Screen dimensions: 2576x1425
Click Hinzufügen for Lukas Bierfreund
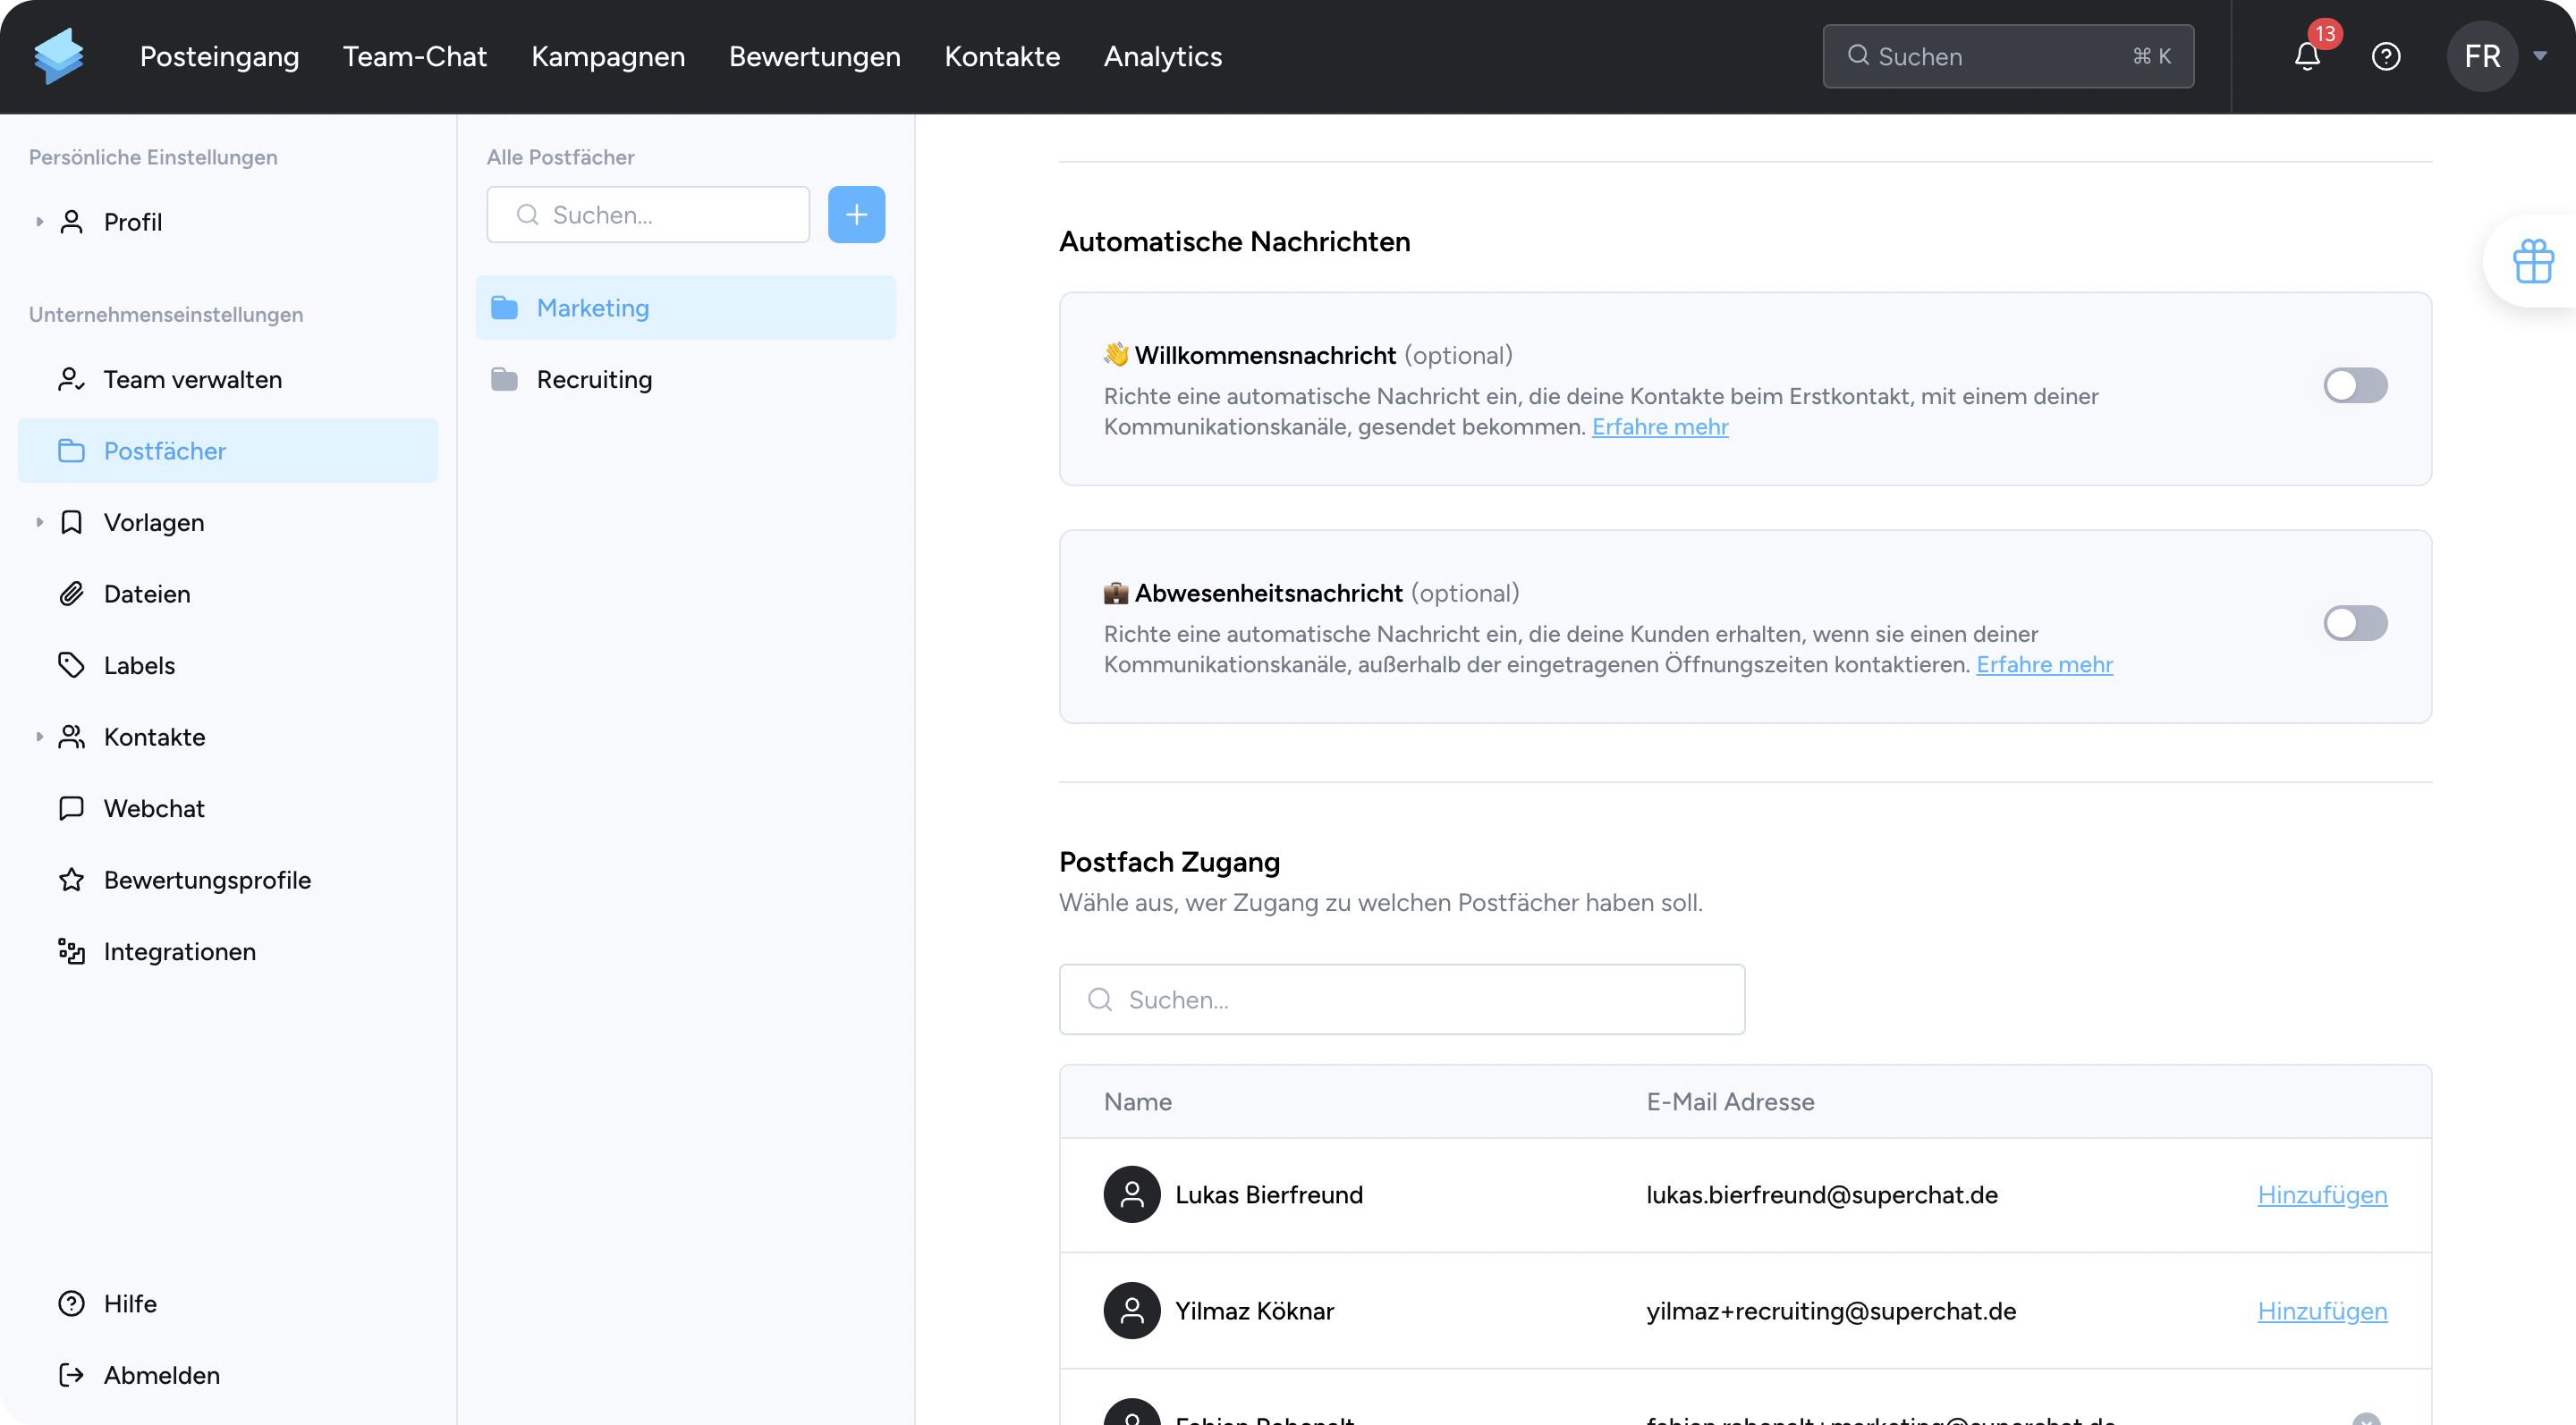[x=2321, y=1195]
